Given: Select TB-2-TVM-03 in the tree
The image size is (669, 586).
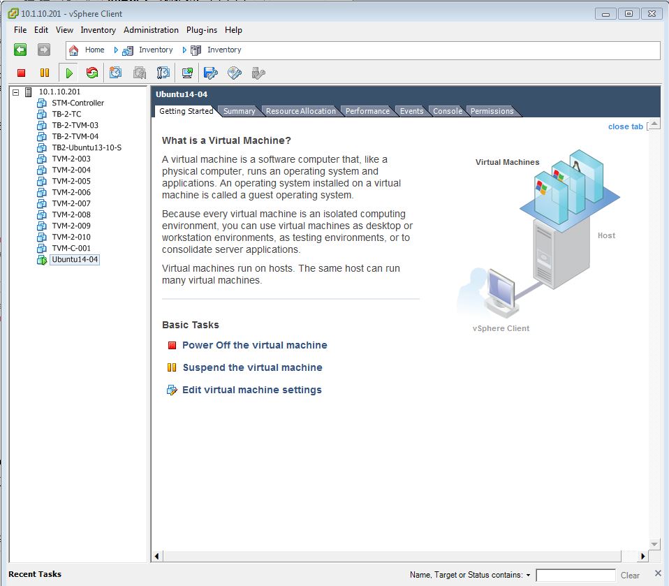Looking at the screenshot, I should [x=75, y=125].
